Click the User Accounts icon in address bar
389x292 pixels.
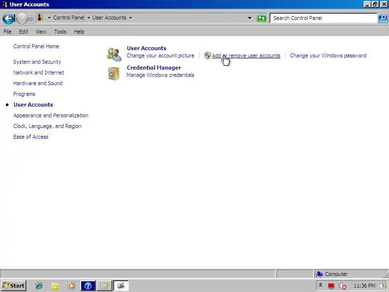[x=40, y=18]
